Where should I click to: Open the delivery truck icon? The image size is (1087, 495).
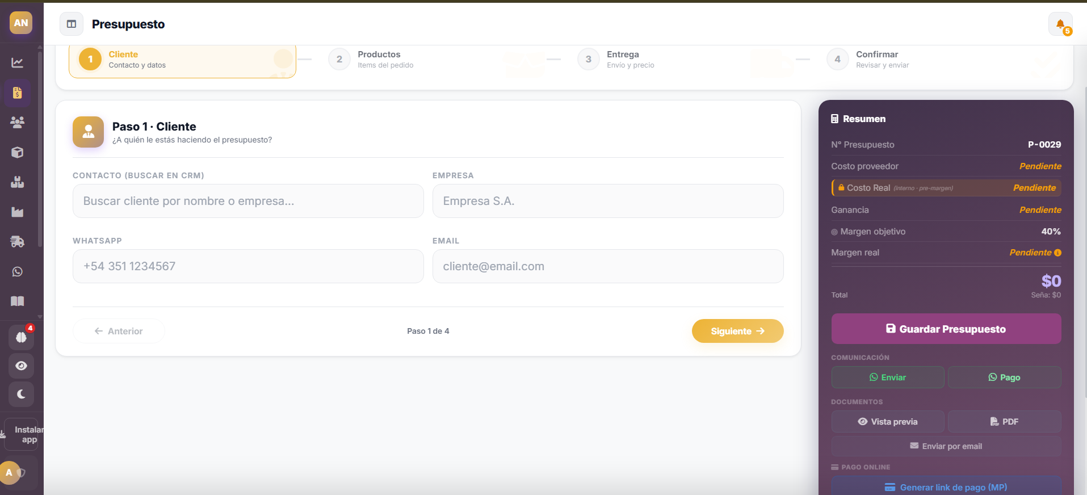(18, 242)
